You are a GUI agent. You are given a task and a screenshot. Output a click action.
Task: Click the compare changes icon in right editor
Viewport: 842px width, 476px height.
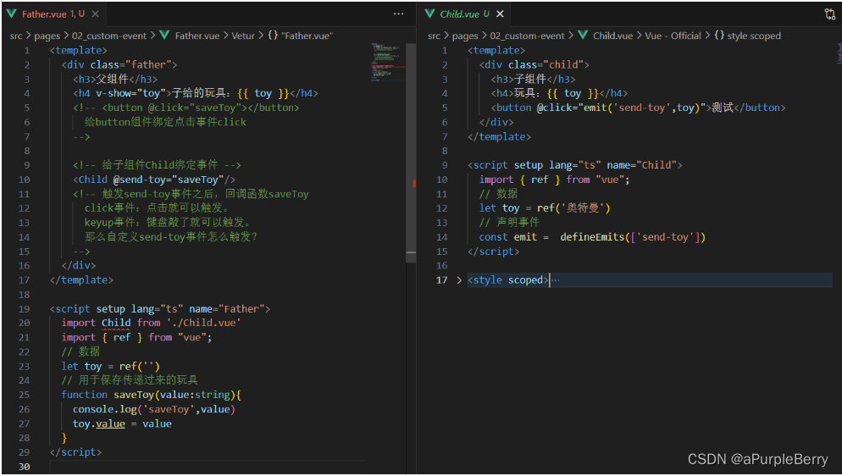point(830,14)
